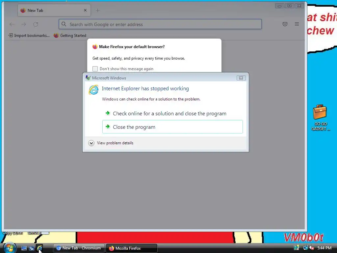Tick Don't show this message again
Screen dimensions: 337x253
tap(95, 69)
